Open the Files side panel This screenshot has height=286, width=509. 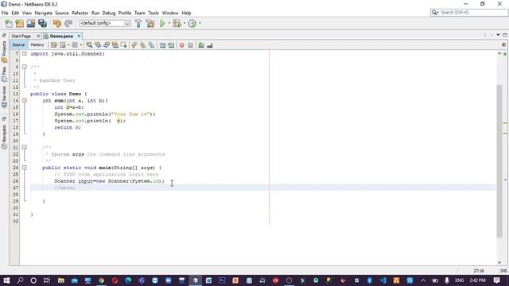pyautogui.click(x=4, y=74)
